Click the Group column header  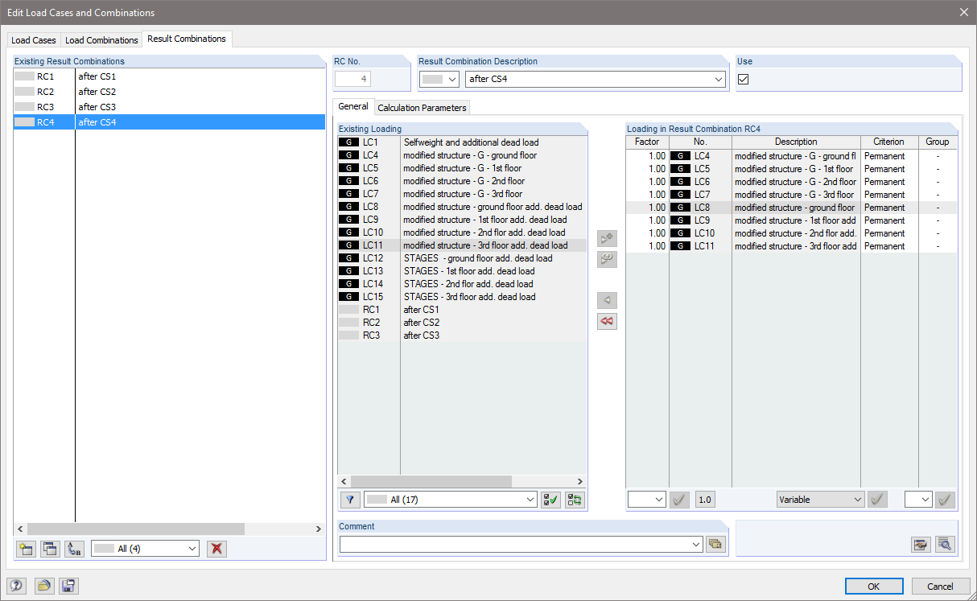coord(938,142)
